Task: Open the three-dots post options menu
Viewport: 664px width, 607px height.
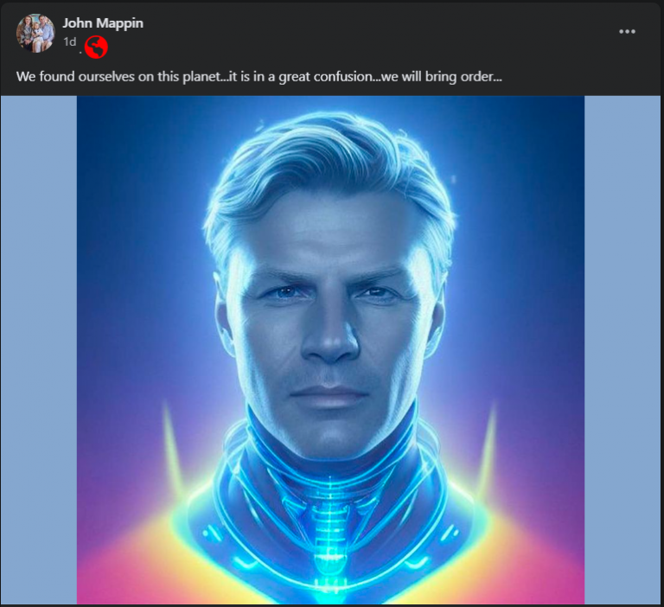Action: [x=627, y=31]
